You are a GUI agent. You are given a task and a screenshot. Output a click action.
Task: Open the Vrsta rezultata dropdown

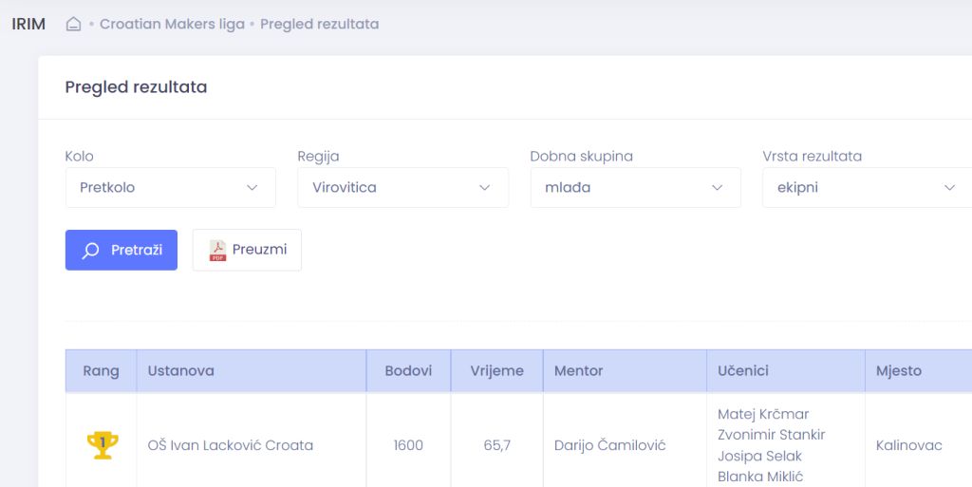868,188
